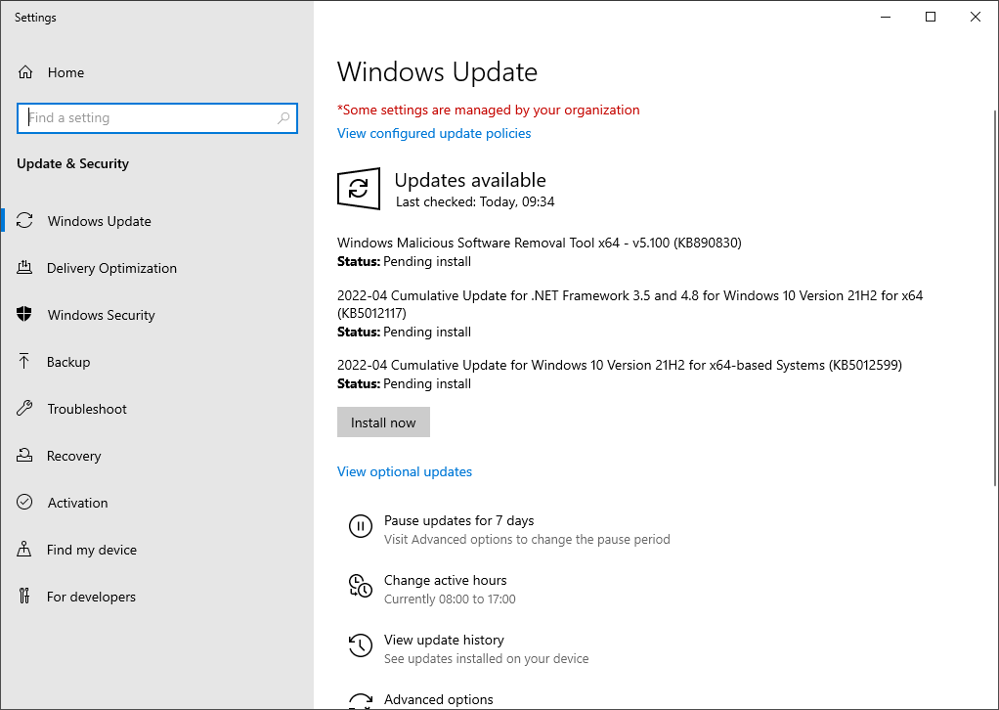Click the Updates available refresh icon

pyautogui.click(x=359, y=188)
